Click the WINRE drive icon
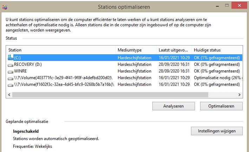249x152 pixels. (x=10, y=71)
